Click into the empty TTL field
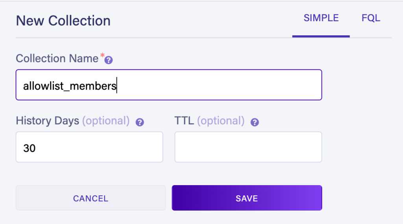 click(x=248, y=147)
